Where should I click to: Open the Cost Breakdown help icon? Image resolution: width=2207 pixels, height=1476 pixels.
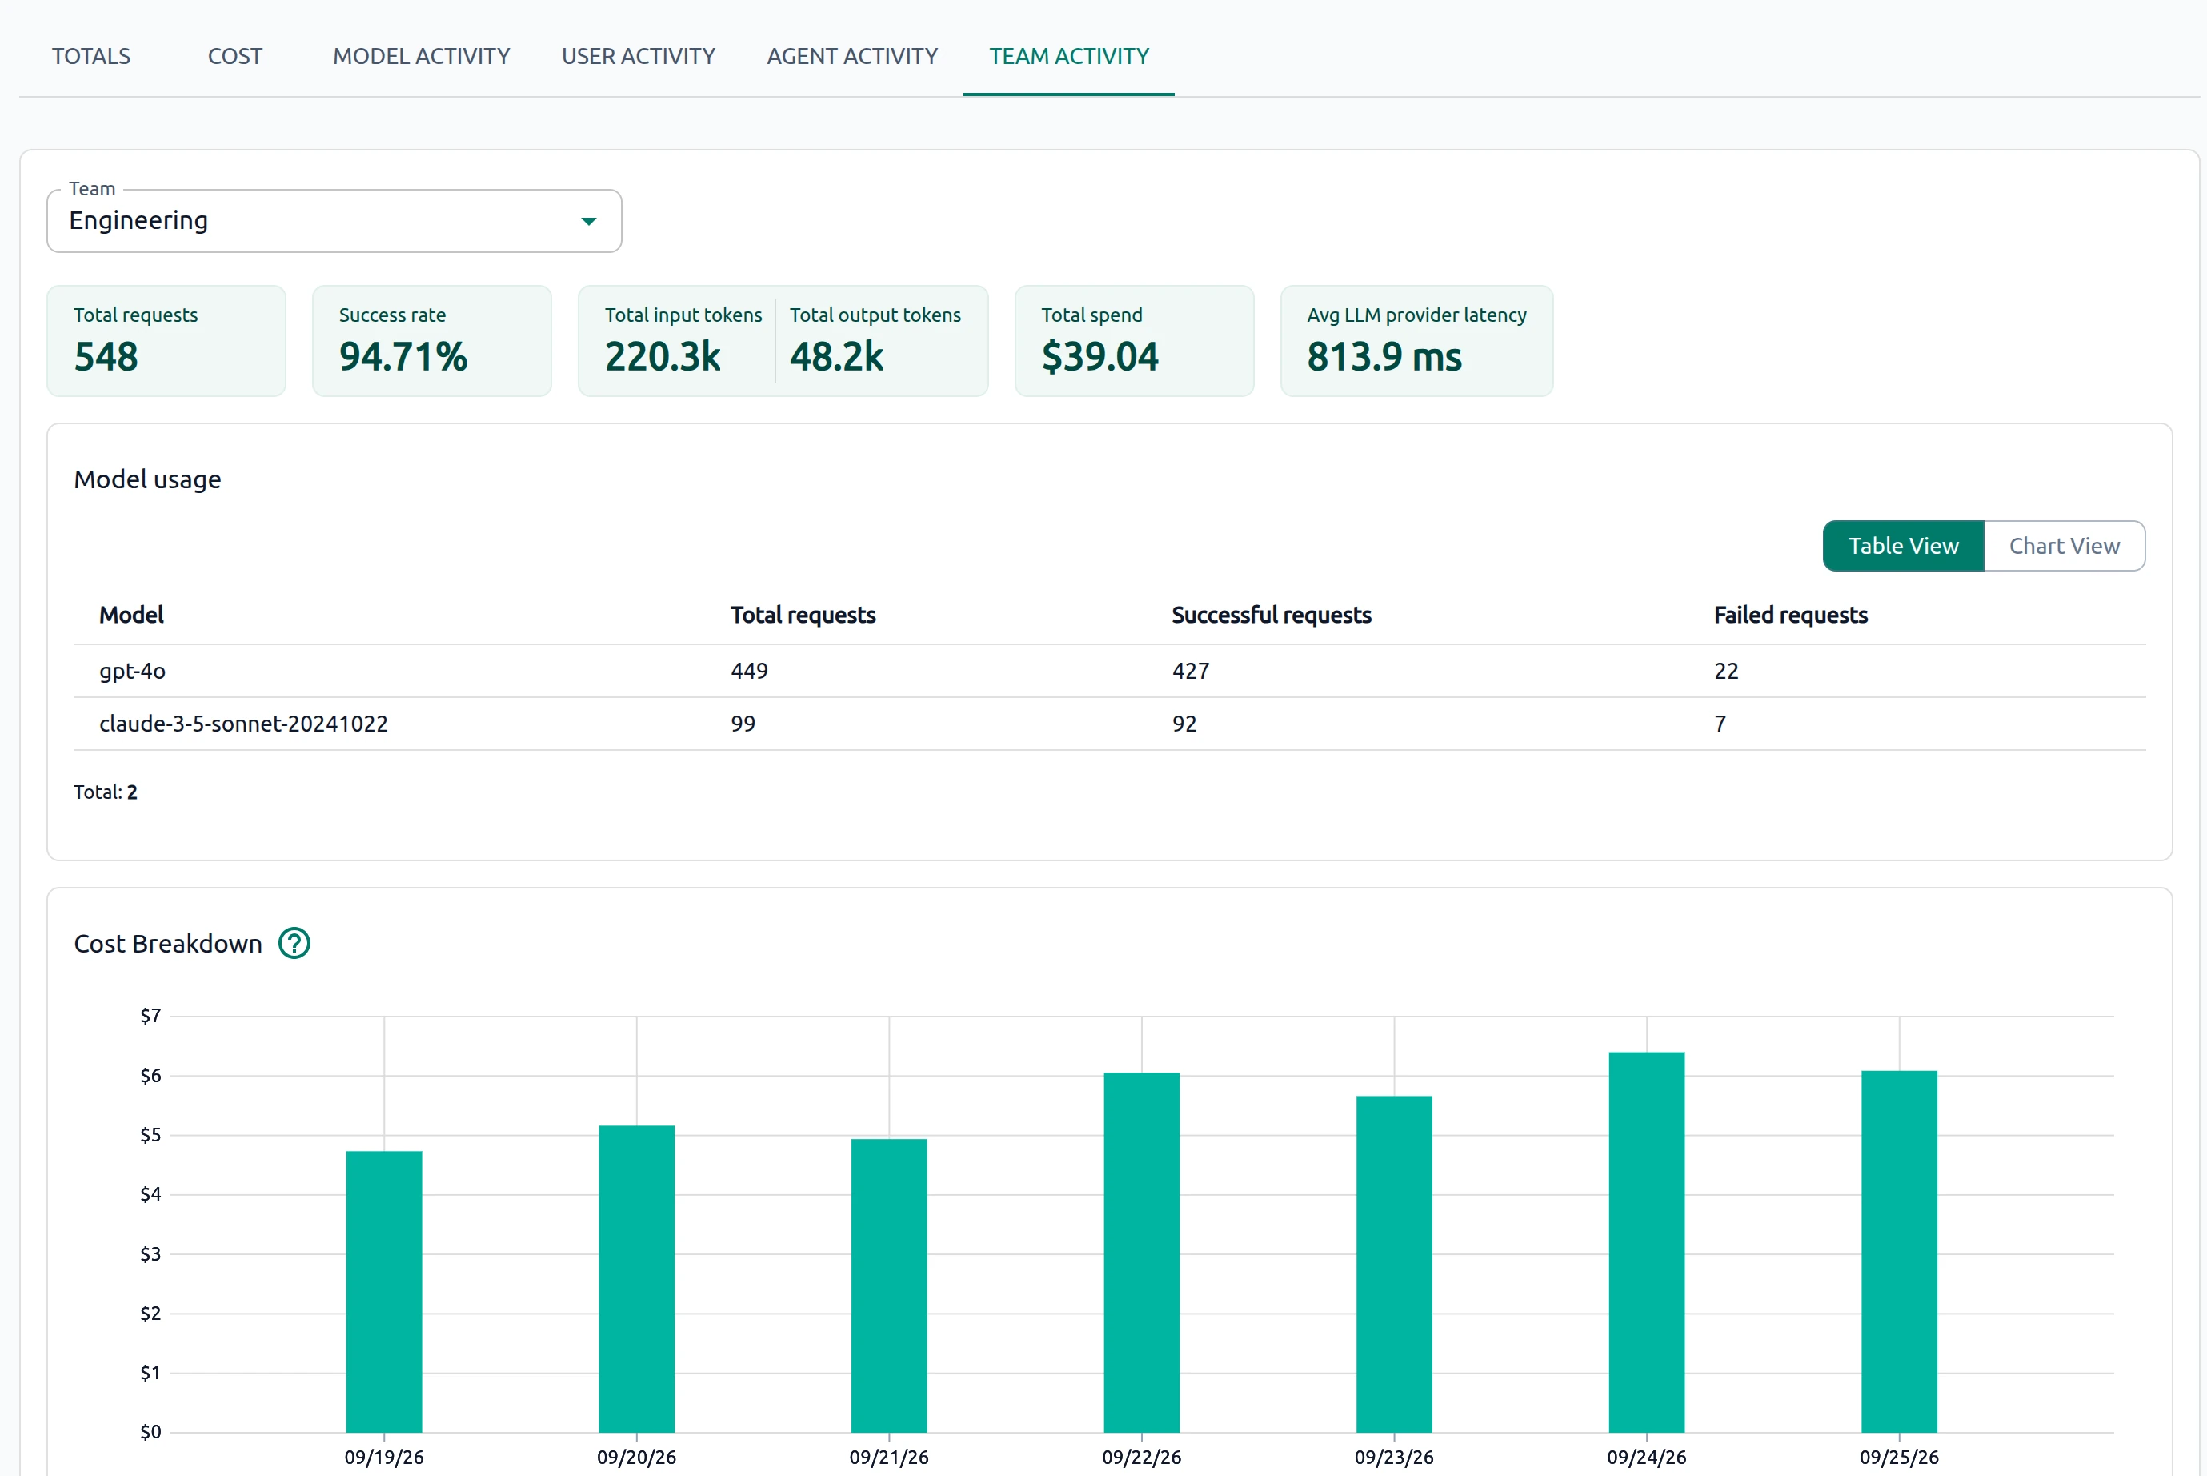(x=294, y=943)
